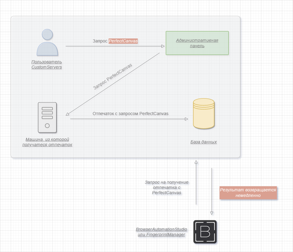Select Отпечаток с запросом PerfectCanvas arrow label
This screenshot has width=293, height=252.
pos(130,114)
